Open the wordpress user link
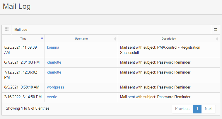The width and height of the screenshot is (222, 119). point(55,87)
